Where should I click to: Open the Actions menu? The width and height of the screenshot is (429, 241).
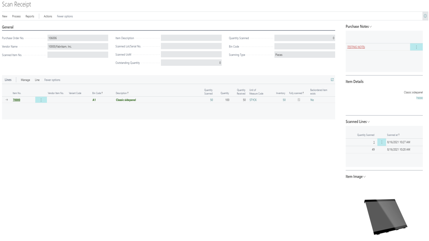[48, 16]
